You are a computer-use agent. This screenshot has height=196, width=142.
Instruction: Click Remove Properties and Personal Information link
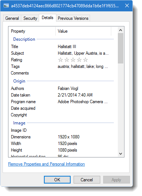[46, 164]
